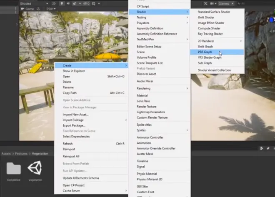Click the component tools wrench icon
Screen dimensions: 275x197
click(x=205, y=3)
